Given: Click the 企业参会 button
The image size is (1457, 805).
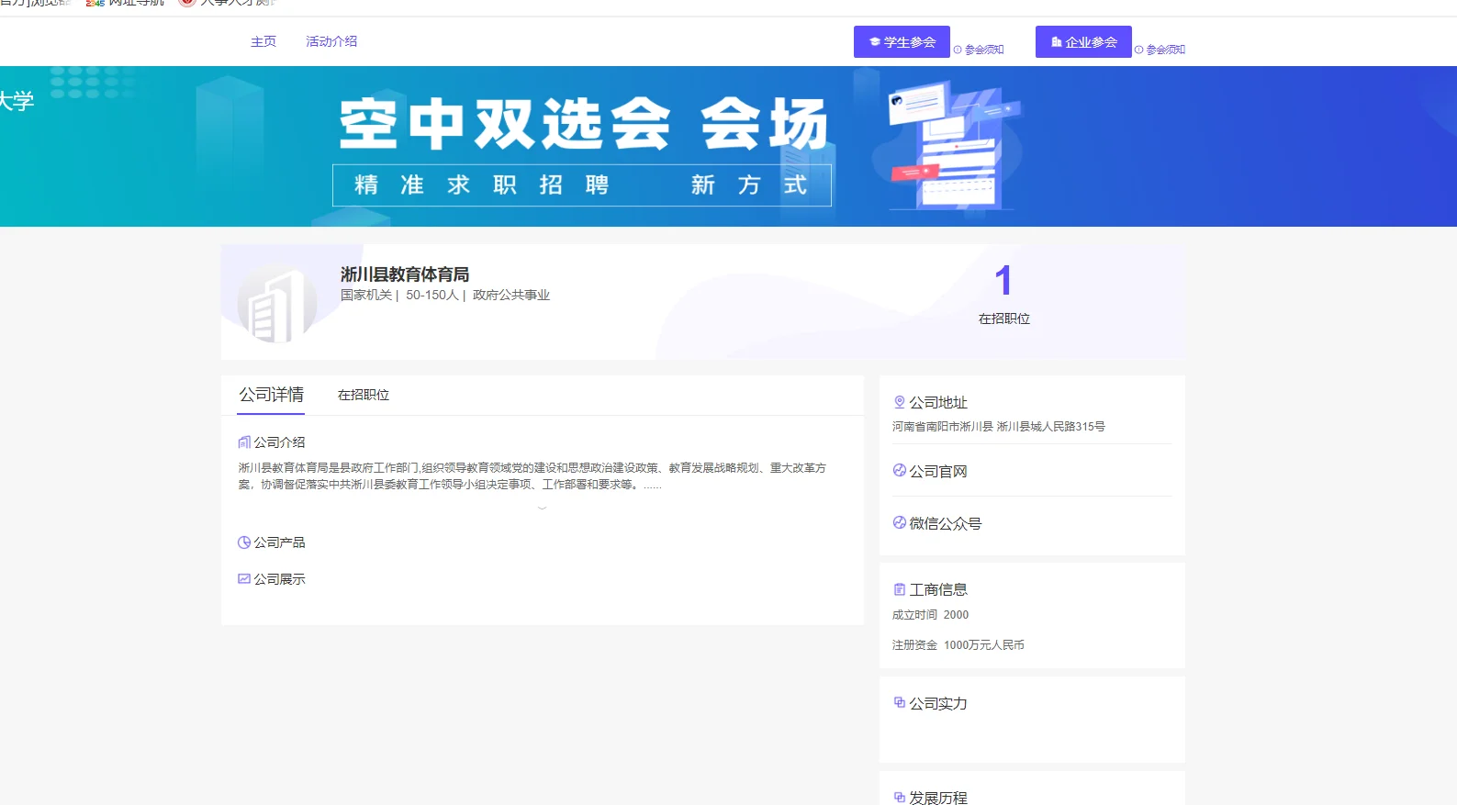Looking at the screenshot, I should click(1083, 42).
